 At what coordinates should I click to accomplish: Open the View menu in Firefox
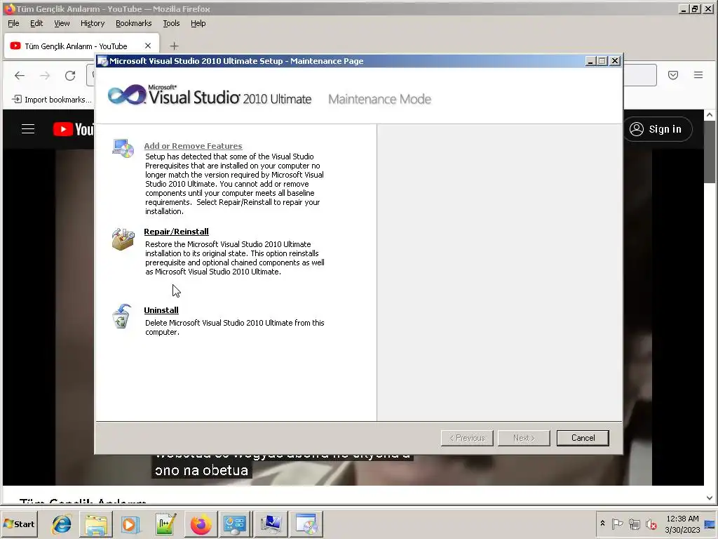click(x=62, y=23)
